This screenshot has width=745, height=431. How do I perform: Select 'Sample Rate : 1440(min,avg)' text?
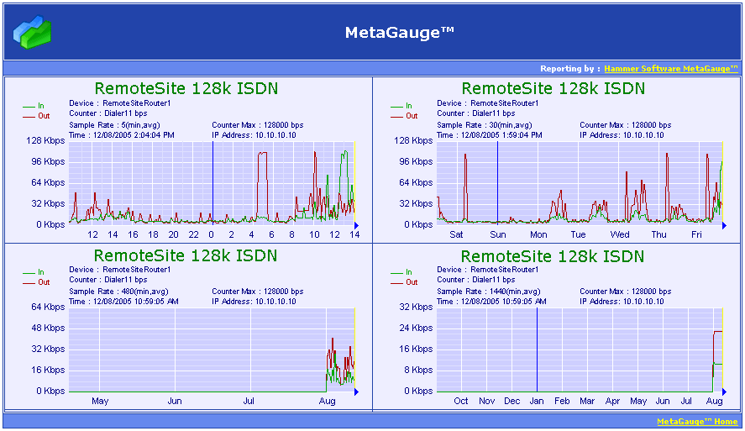click(x=489, y=292)
